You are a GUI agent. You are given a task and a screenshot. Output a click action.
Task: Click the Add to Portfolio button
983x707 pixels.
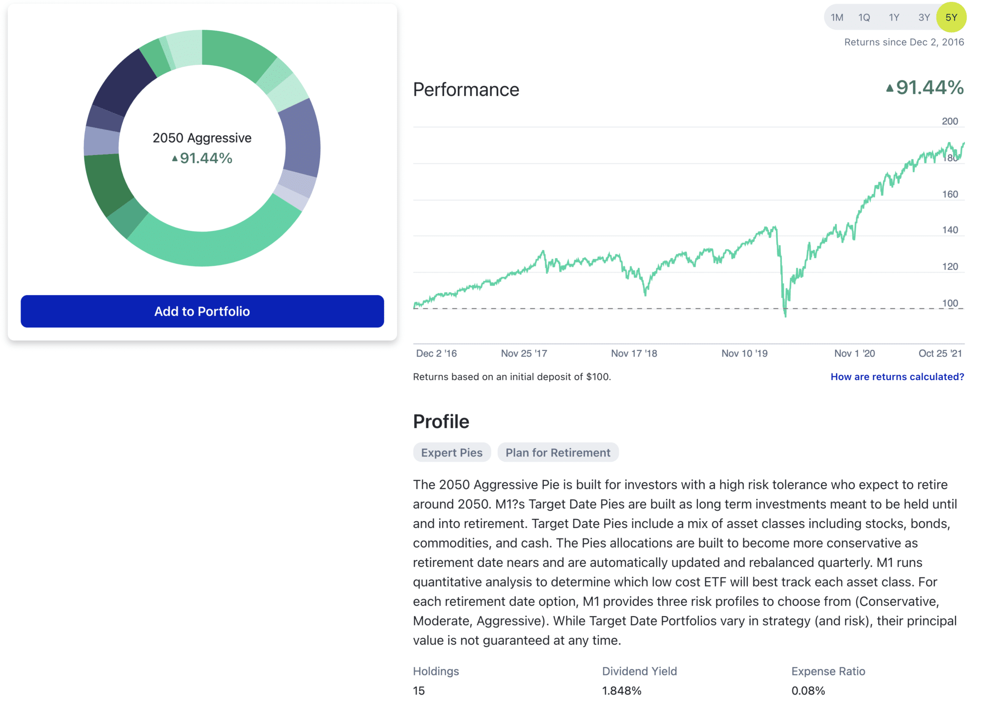(202, 312)
